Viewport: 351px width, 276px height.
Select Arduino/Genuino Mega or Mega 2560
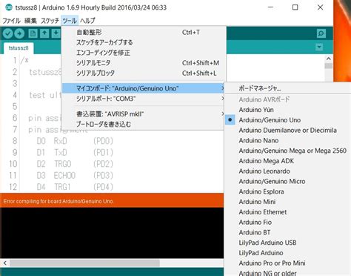click(x=292, y=151)
